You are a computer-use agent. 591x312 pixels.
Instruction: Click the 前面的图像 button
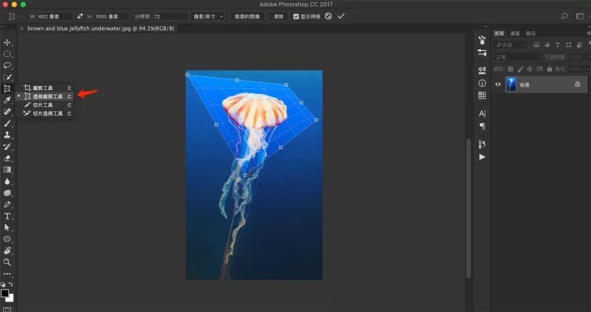tap(247, 16)
